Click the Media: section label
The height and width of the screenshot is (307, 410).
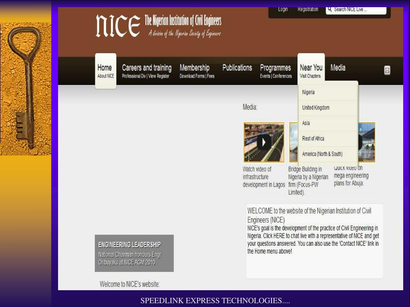click(250, 107)
